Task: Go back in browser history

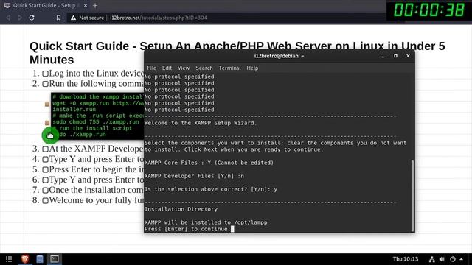Action: click(x=8, y=18)
